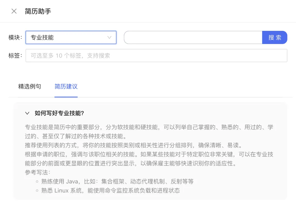The width and height of the screenshot is (296, 204).
Task: Click the 模块 label text
Action: [14, 37]
